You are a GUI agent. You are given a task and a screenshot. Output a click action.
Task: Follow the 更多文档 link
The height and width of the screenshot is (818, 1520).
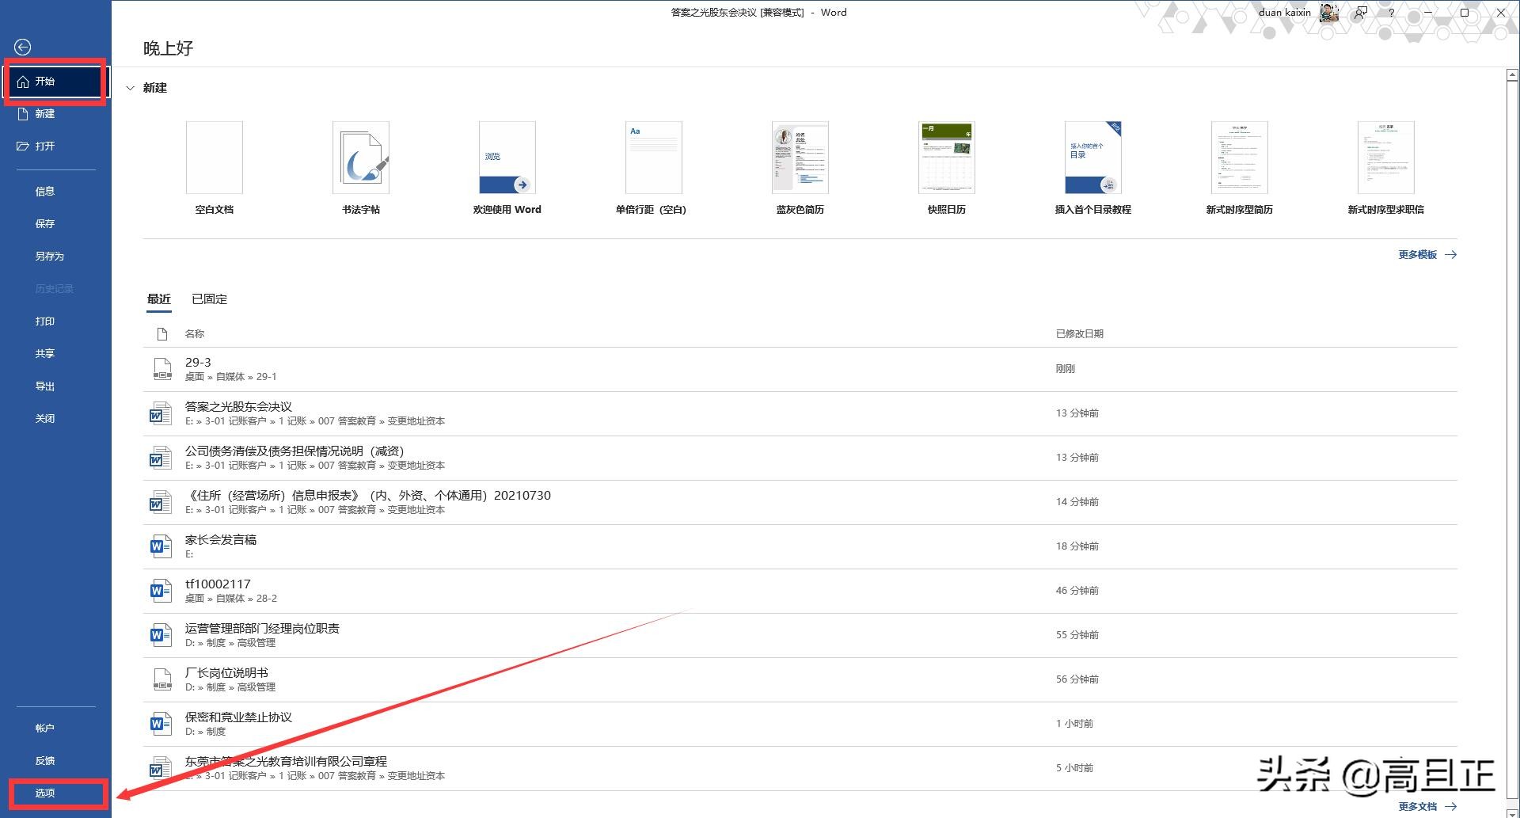click(x=1427, y=807)
